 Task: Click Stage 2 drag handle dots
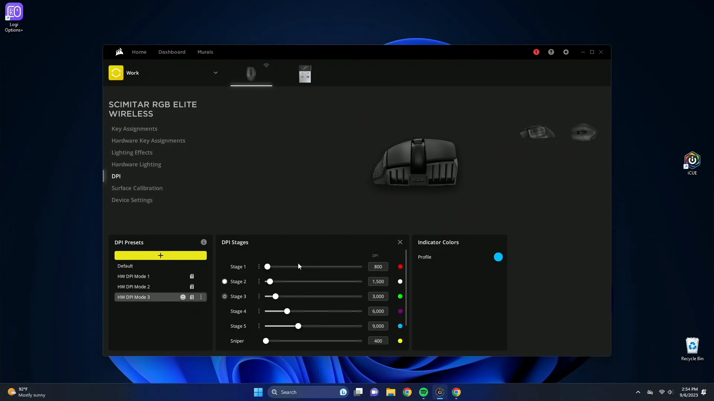pyautogui.click(x=259, y=281)
